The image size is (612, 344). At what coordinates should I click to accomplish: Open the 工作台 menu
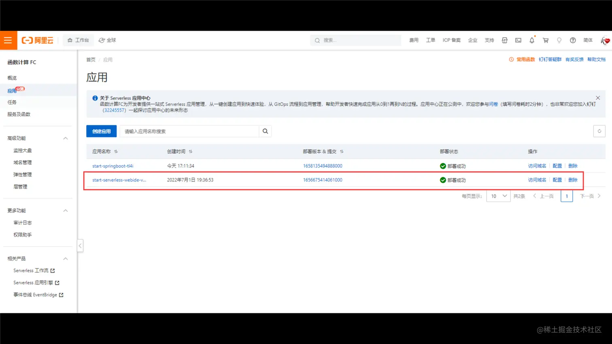(78, 40)
